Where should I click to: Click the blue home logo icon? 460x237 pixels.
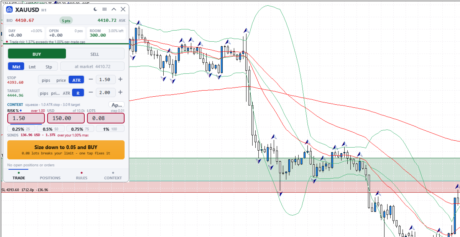pos(10,10)
